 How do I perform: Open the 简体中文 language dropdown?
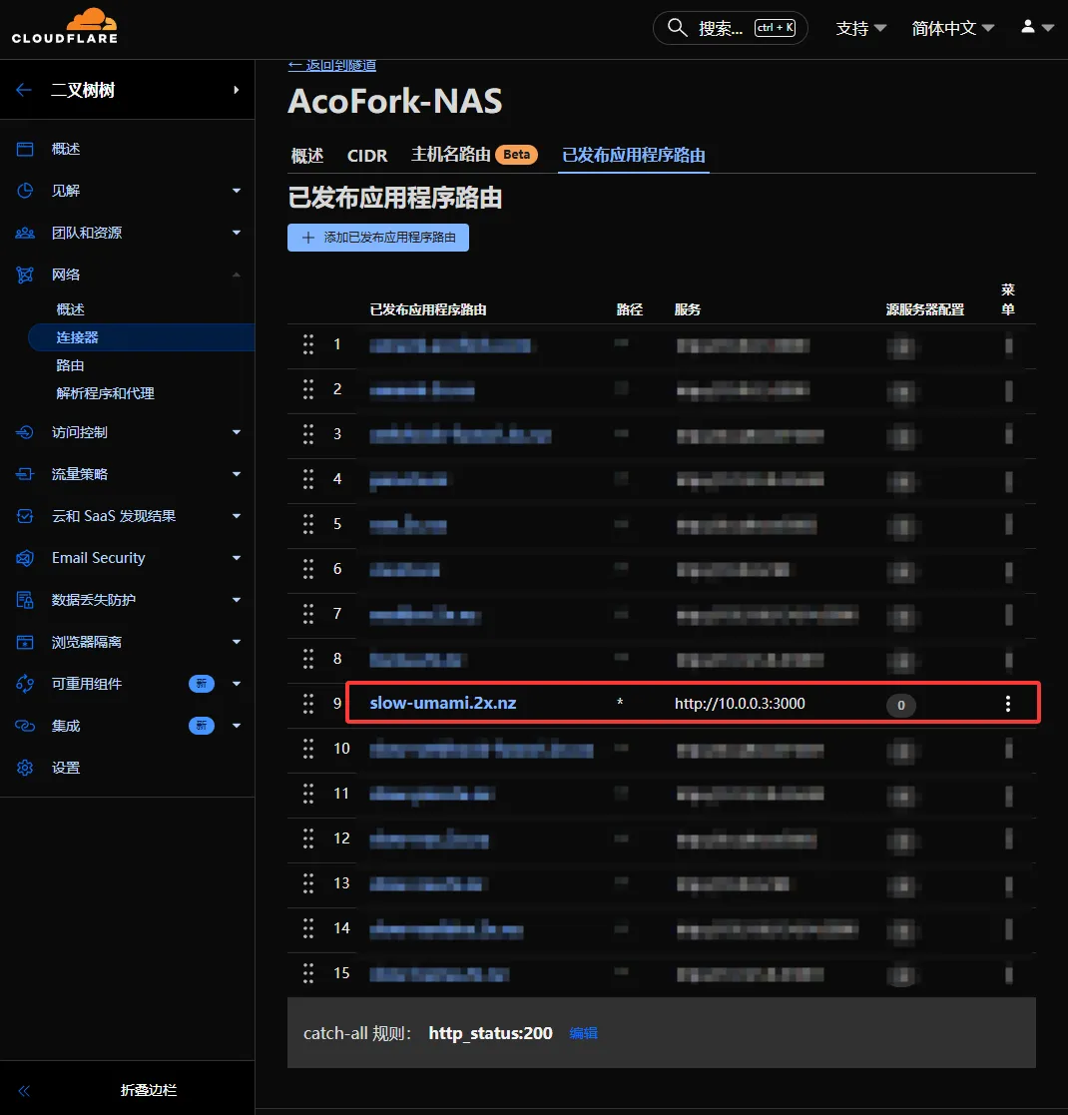pyautogui.click(x=952, y=28)
